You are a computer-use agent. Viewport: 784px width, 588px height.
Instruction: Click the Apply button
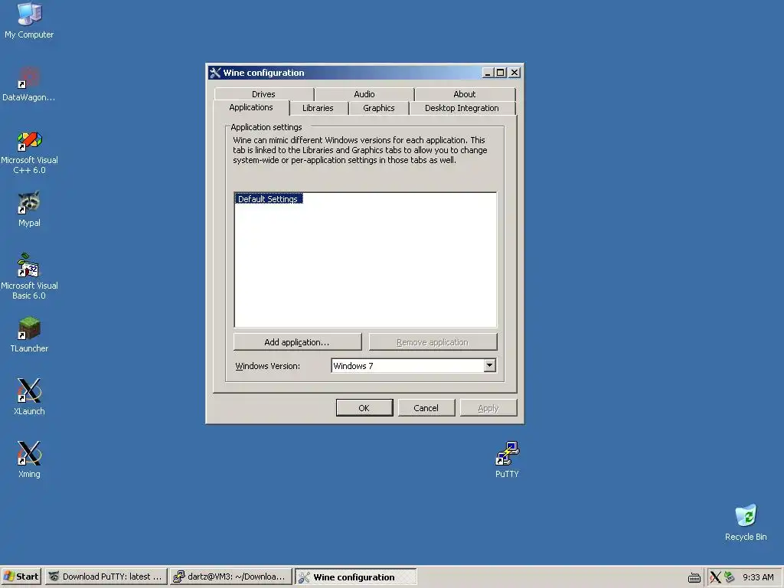tap(488, 408)
